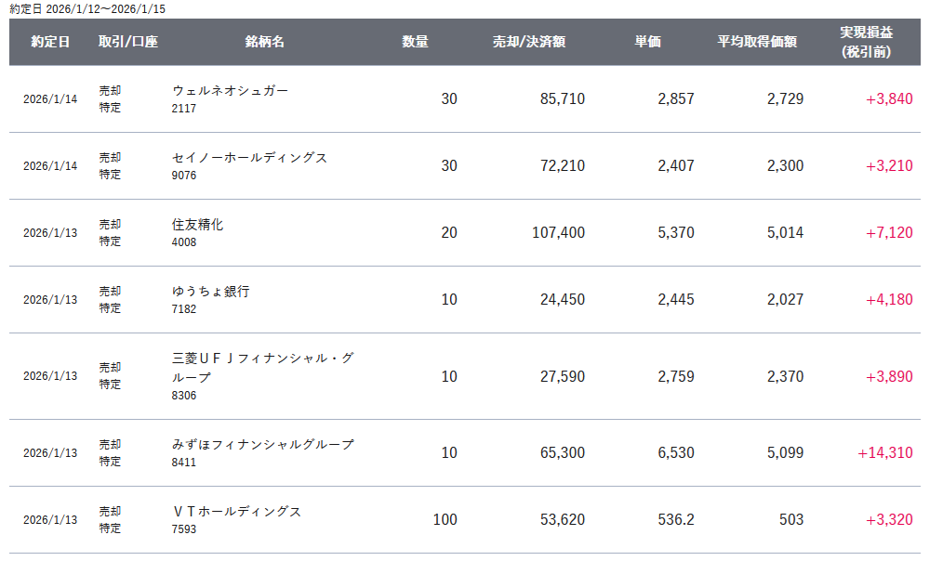Click the 約定日 date range text
Screen dimensions: 929x561
pos(87,9)
